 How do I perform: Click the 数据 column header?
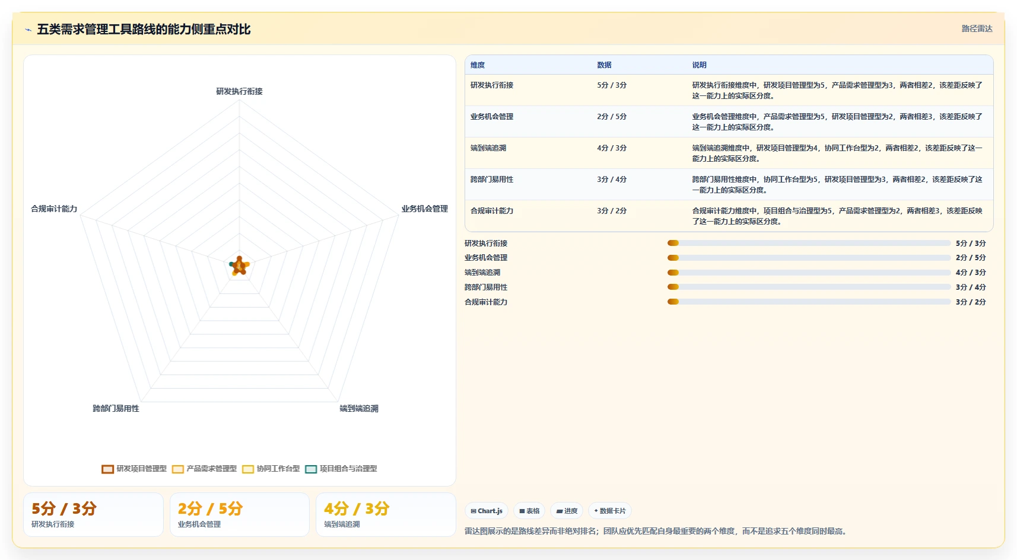click(604, 65)
